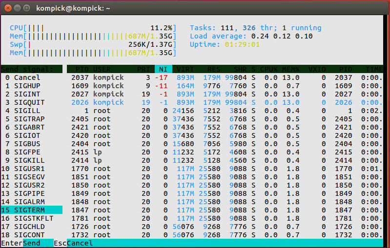Sort by VIRT column header
This screenshot has width=390, height=248.
point(185,69)
